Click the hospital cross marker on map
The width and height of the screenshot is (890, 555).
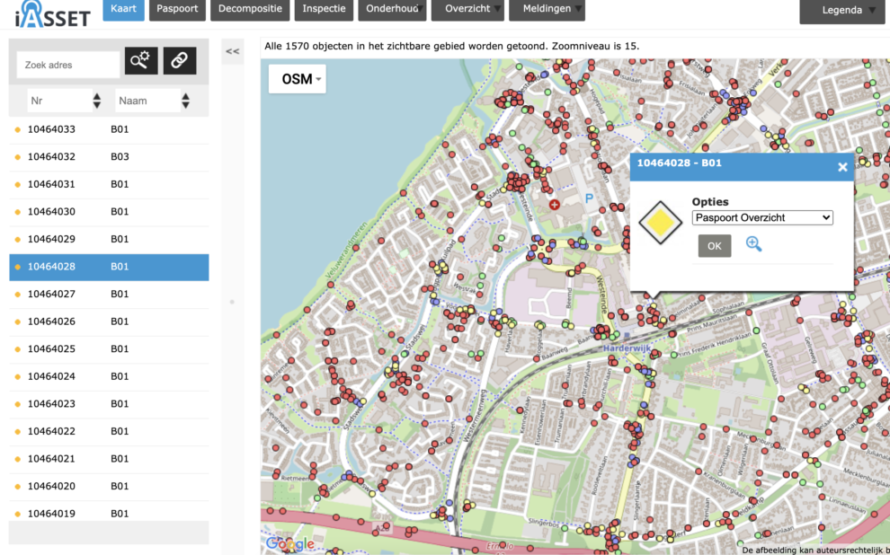pos(554,205)
